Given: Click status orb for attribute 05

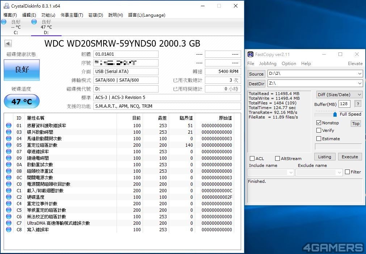Looking at the screenshot, I should click(9, 145).
